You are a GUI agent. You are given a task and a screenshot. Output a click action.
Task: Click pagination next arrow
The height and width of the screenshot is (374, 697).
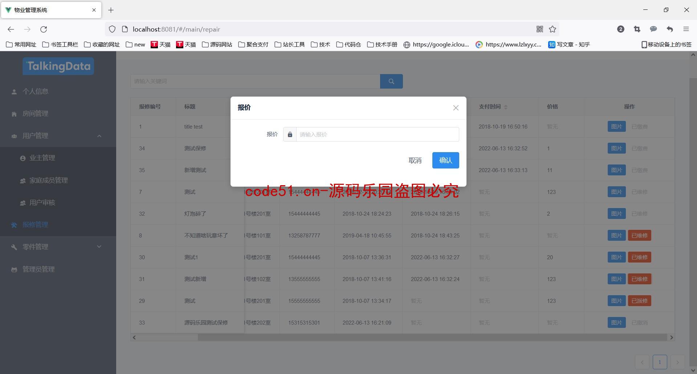tap(677, 362)
